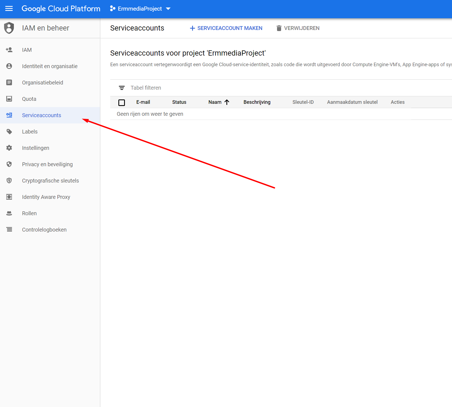Image resolution: width=452 pixels, height=407 pixels.
Task: Click the Rollen hat icon
Action: tap(9, 213)
